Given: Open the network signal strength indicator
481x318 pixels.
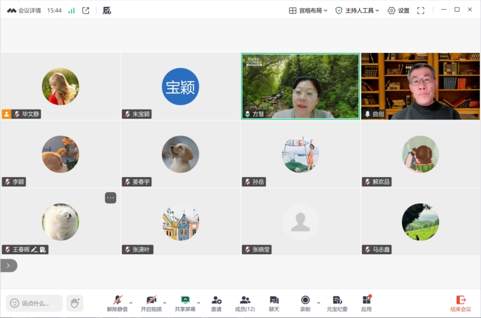Looking at the screenshot, I should [71, 10].
